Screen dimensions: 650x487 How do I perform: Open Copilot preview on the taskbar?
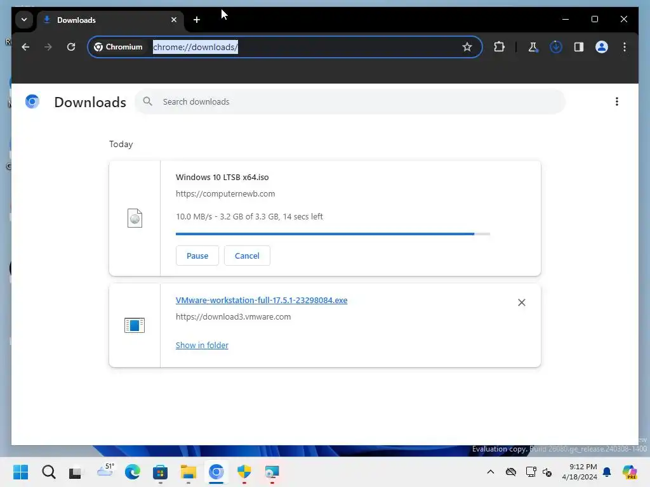pyautogui.click(x=630, y=472)
